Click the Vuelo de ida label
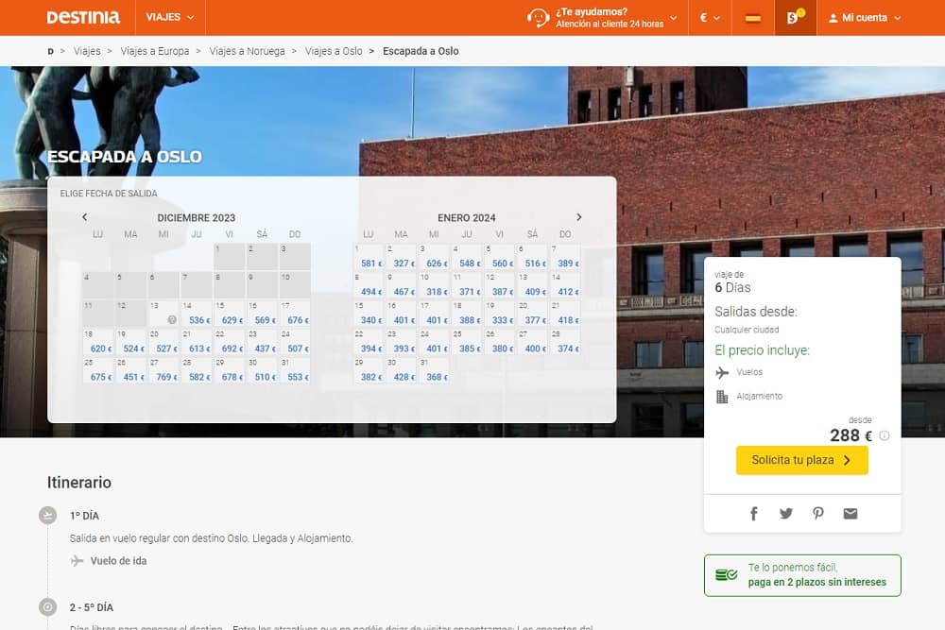The width and height of the screenshot is (945, 630). (118, 561)
